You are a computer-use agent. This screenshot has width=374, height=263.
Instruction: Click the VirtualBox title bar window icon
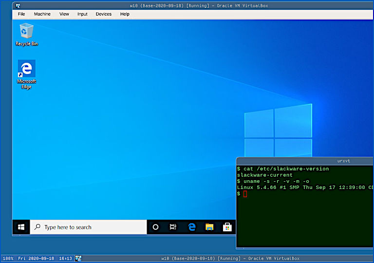tap(18, 5)
